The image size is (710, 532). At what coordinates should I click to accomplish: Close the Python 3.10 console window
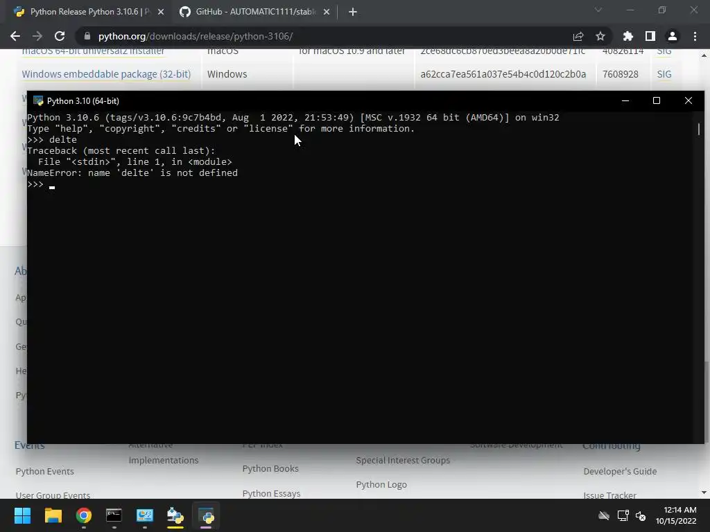[689, 100]
